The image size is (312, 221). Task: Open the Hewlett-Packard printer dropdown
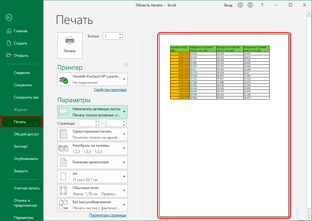tap(92, 79)
